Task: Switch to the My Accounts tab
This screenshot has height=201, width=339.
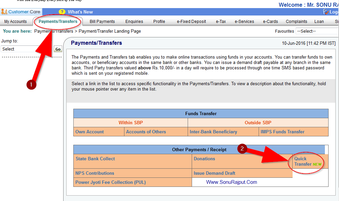Action: (x=15, y=22)
